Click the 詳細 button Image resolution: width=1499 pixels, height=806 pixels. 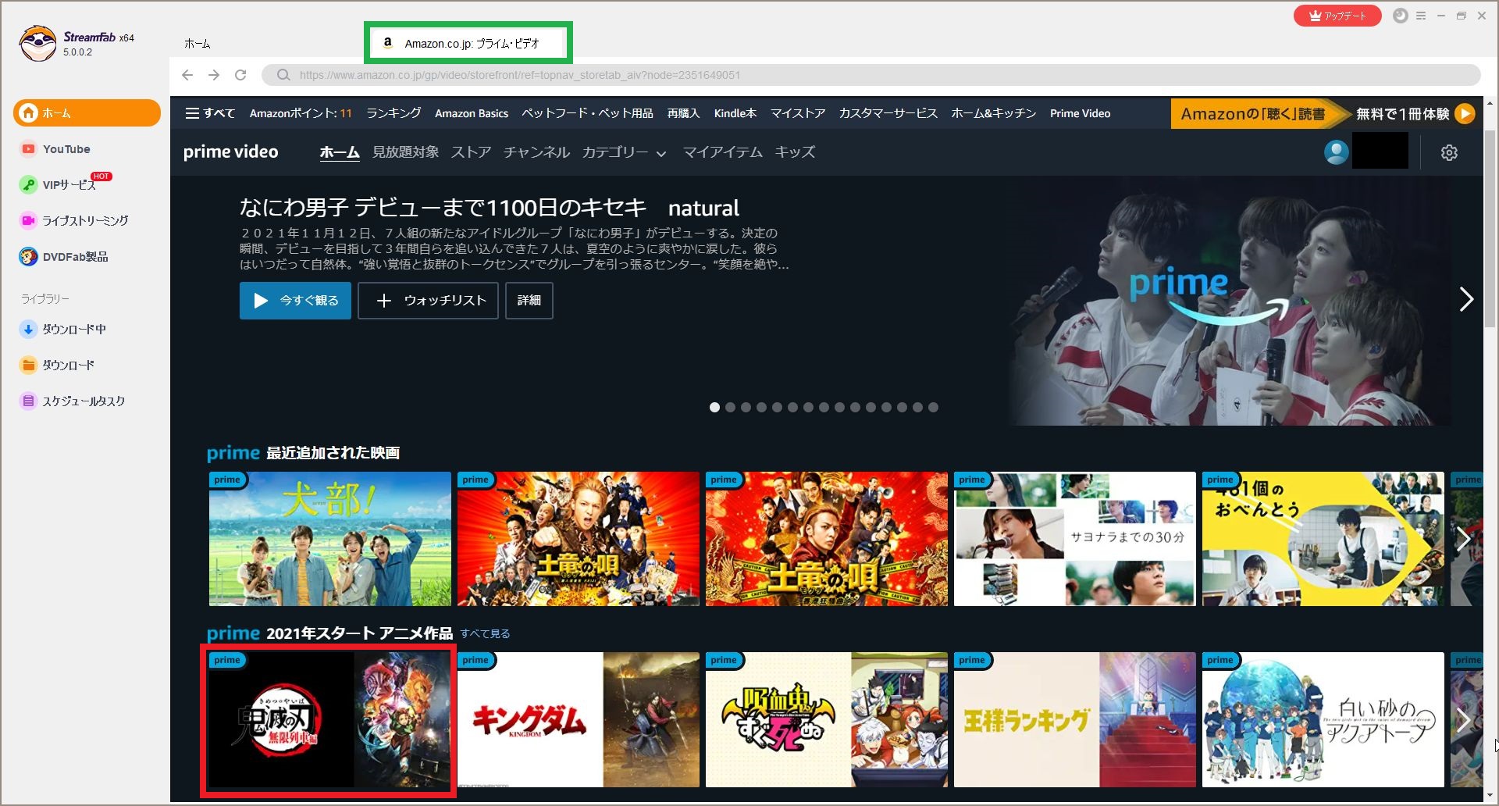pos(529,301)
